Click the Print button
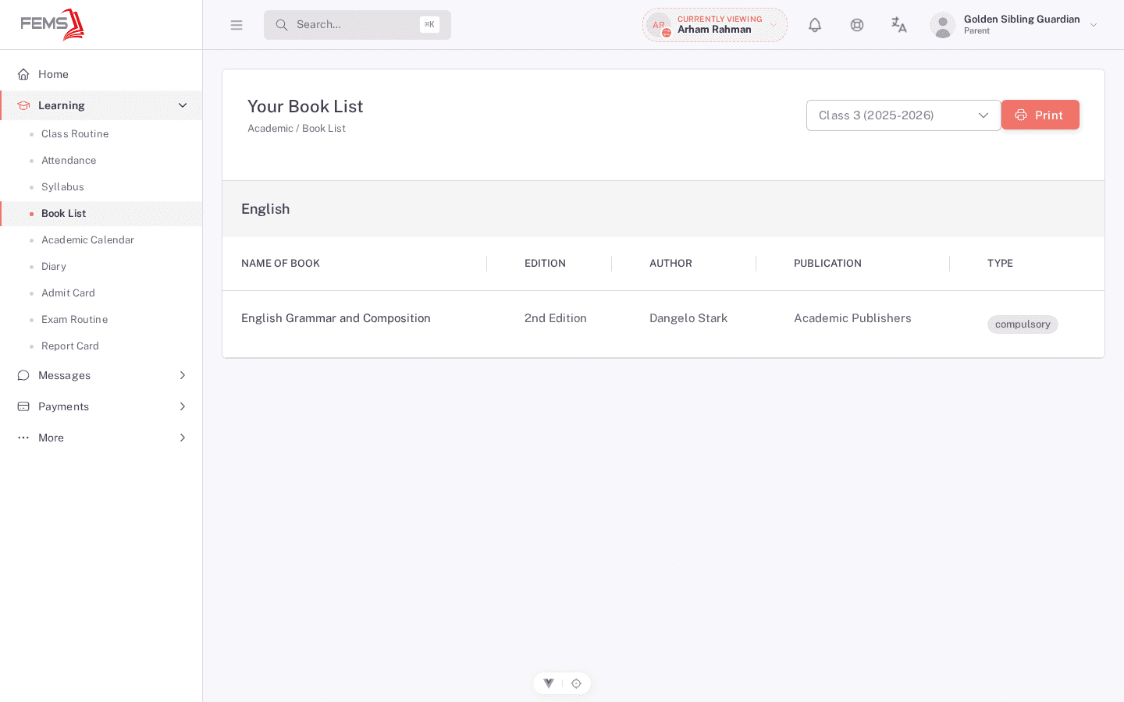Viewport: 1124px width, 702px height. point(1040,115)
